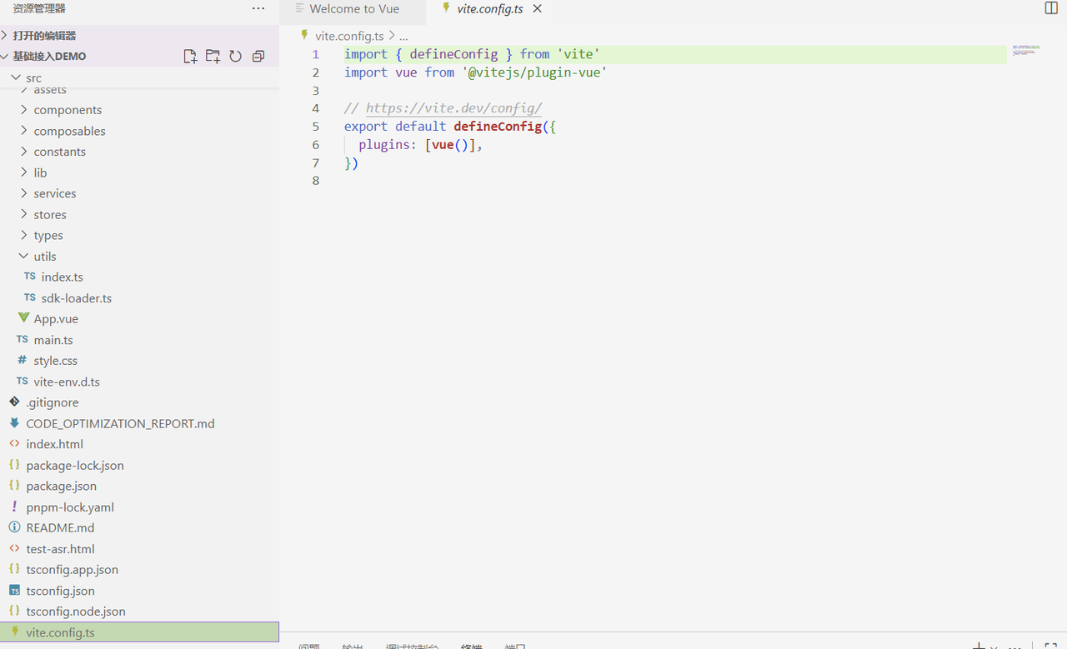Open the vite.dev/config link in comment
Screen dimensions: 1067x649
tap(453, 108)
